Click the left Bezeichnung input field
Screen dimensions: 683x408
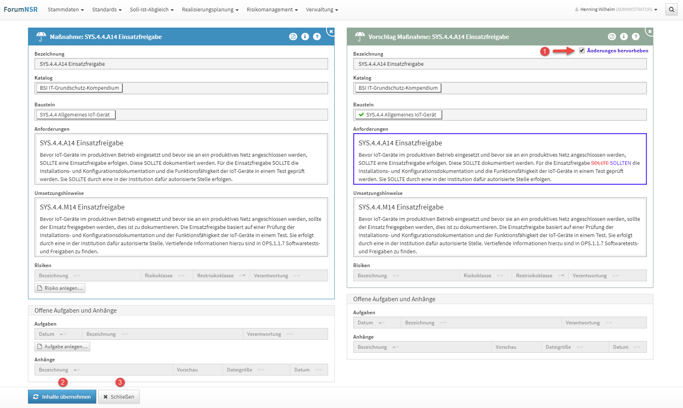click(x=181, y=64)
